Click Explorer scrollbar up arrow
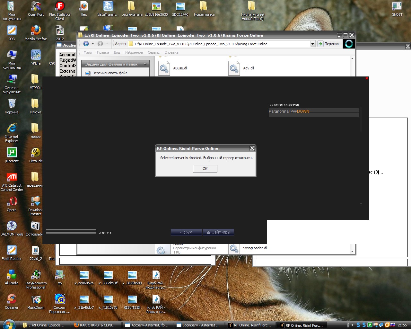 (x=352, y=58)
